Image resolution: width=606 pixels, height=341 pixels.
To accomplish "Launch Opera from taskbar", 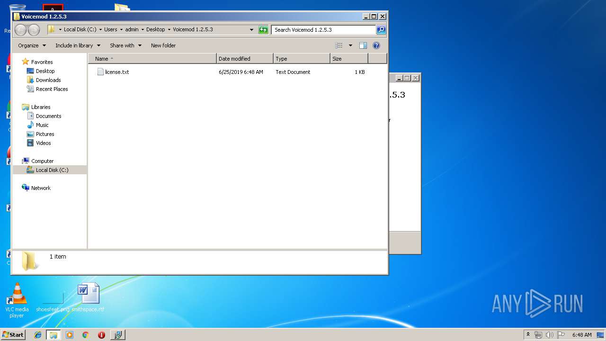I will [101, 335].
